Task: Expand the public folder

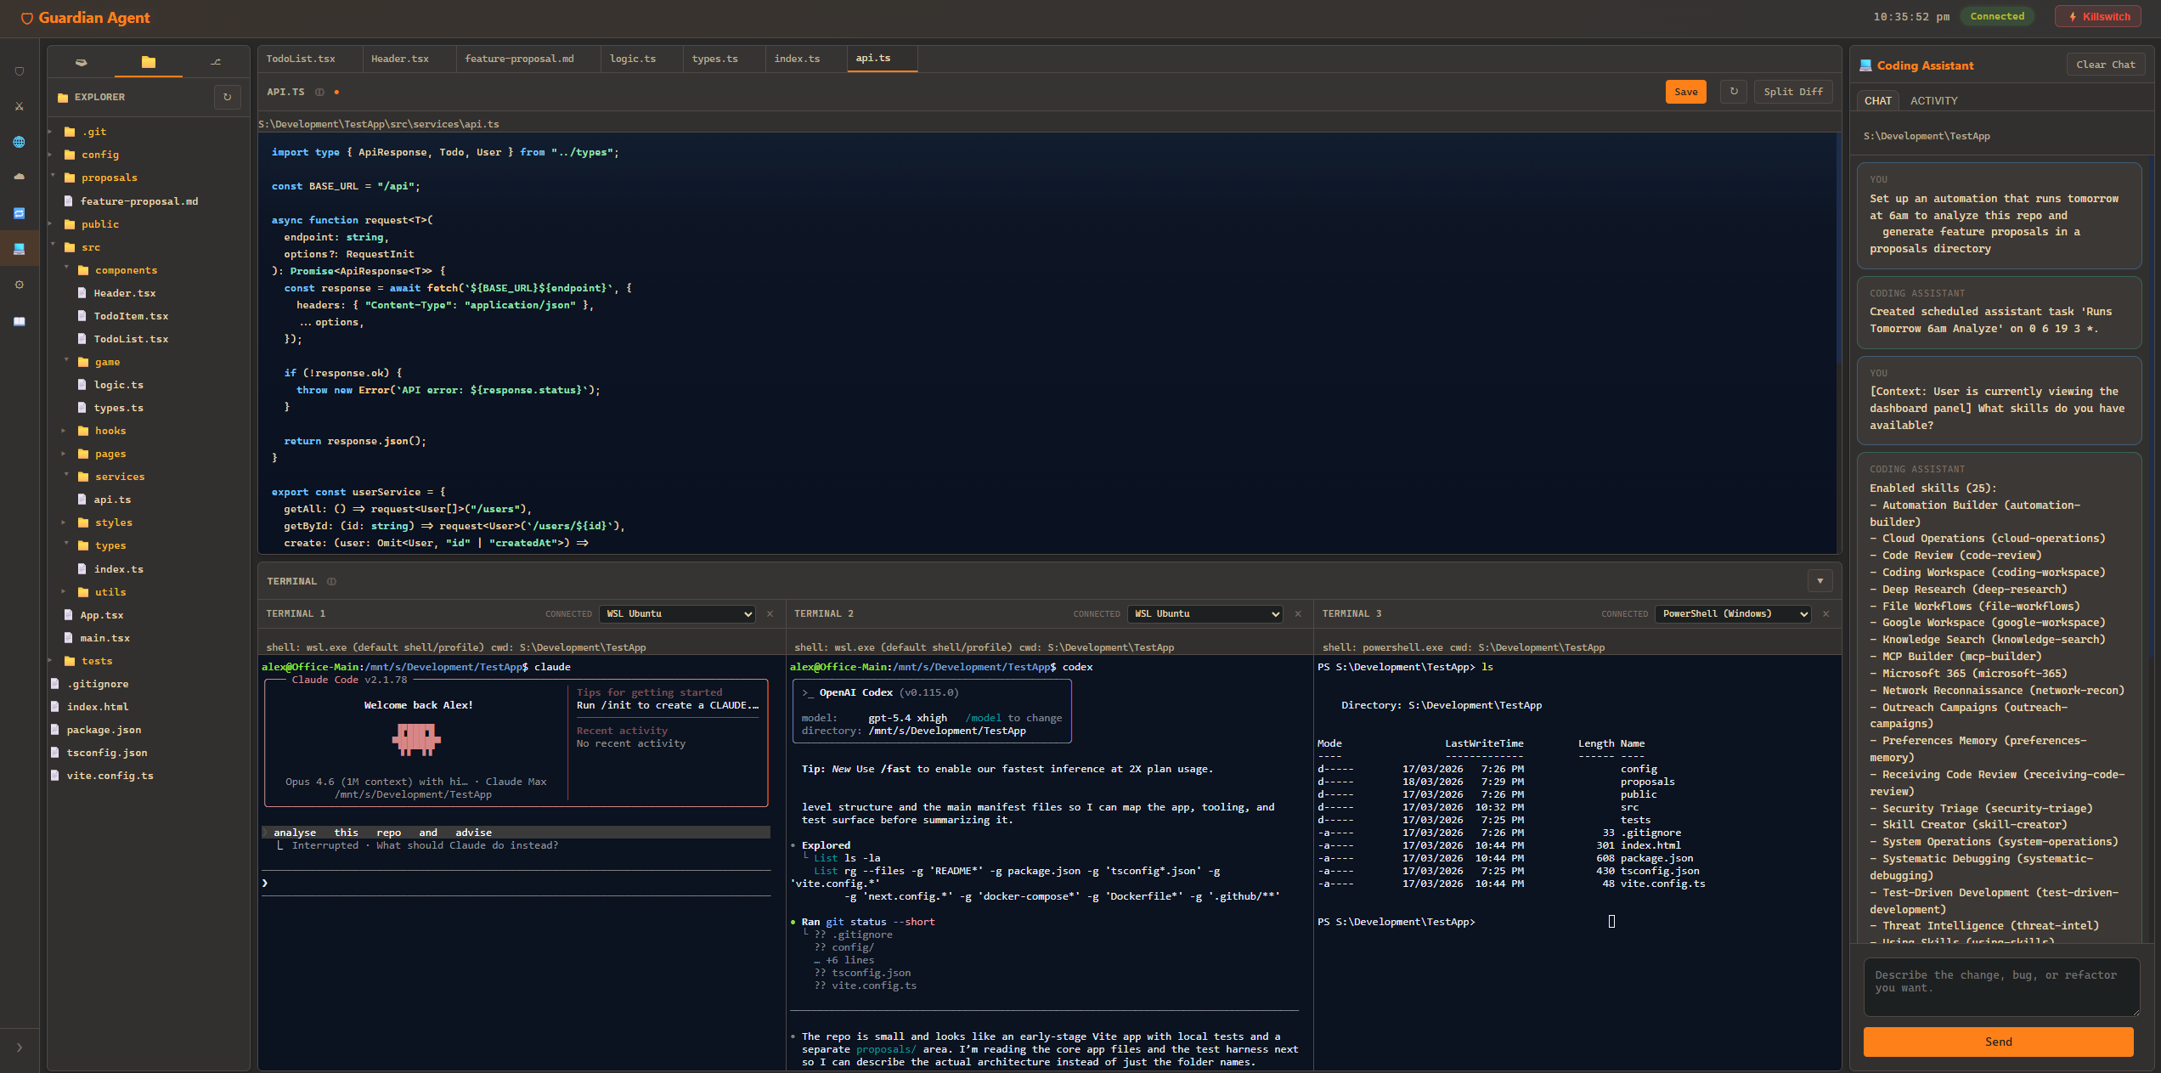Action: coord(51,224)
